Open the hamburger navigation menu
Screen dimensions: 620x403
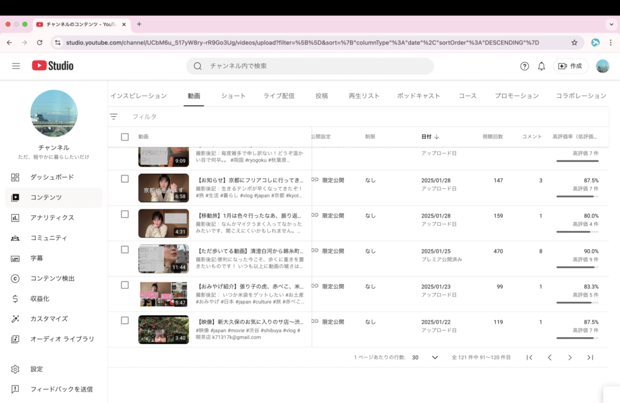pyautogui.click(x=16, y=66)
